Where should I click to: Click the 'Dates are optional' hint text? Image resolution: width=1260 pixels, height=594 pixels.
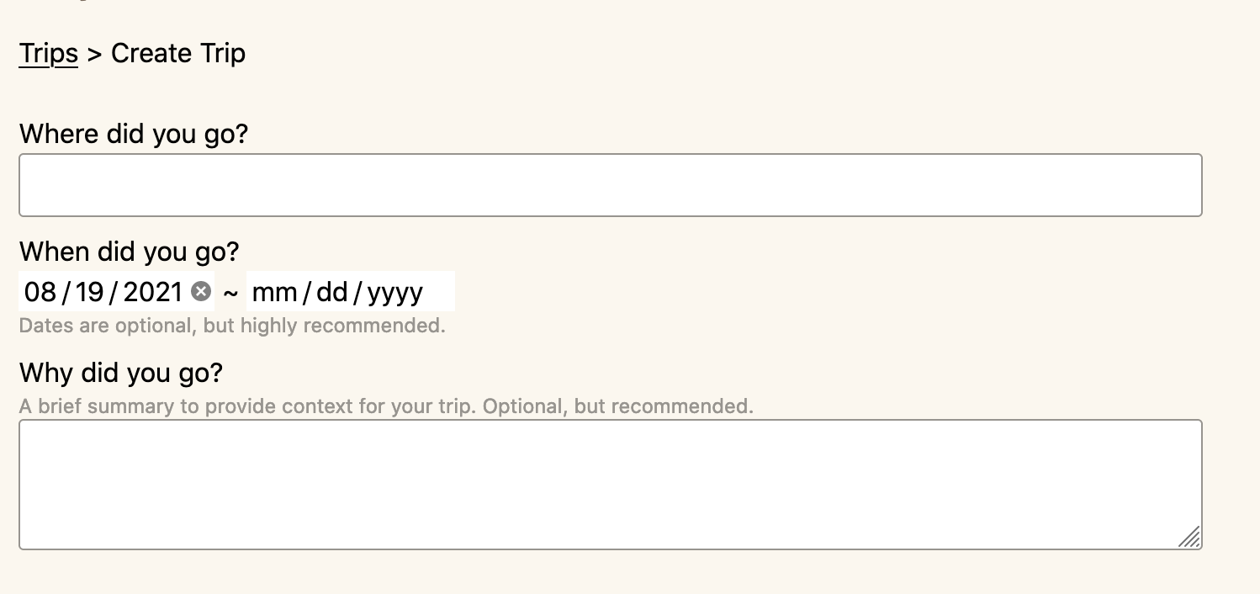(232, 326)
